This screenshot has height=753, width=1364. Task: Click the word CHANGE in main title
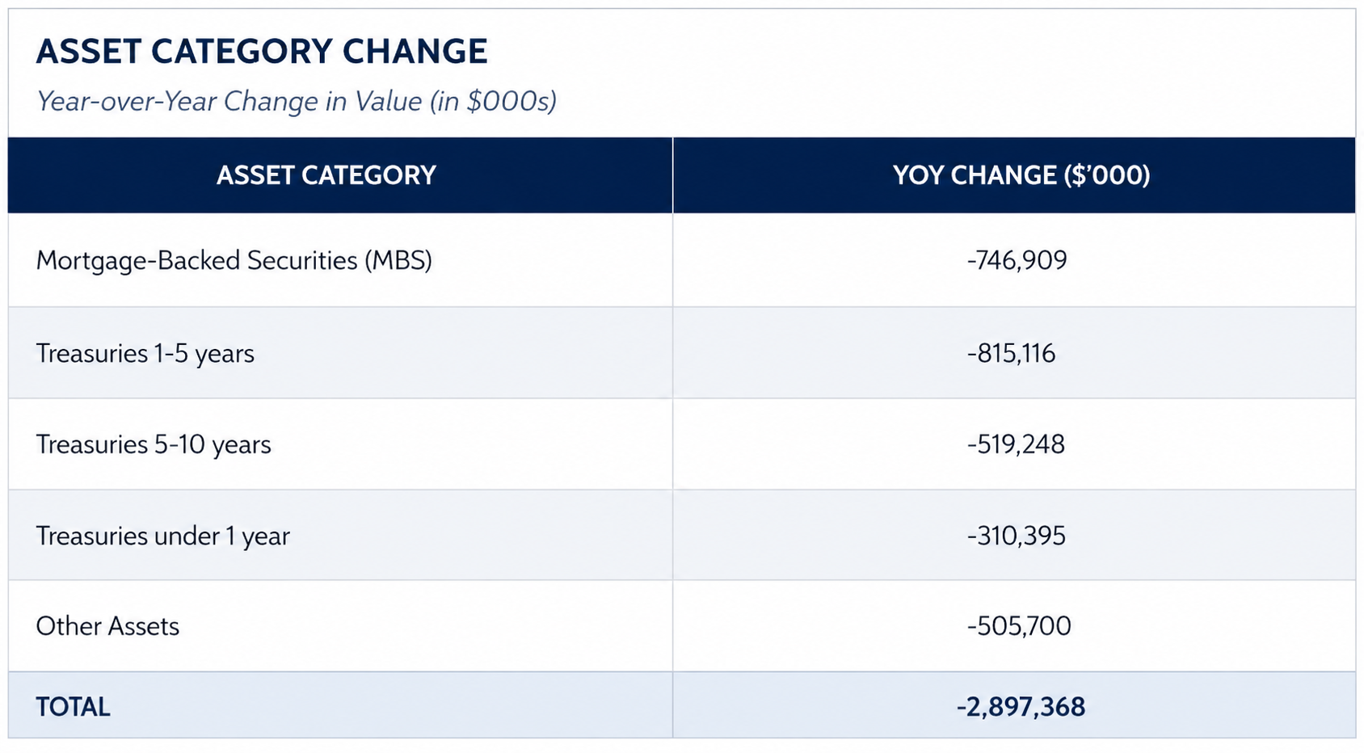[x=415, y=52]
